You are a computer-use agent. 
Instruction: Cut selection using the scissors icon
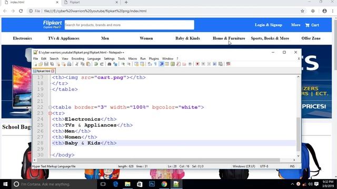point(77,64)
